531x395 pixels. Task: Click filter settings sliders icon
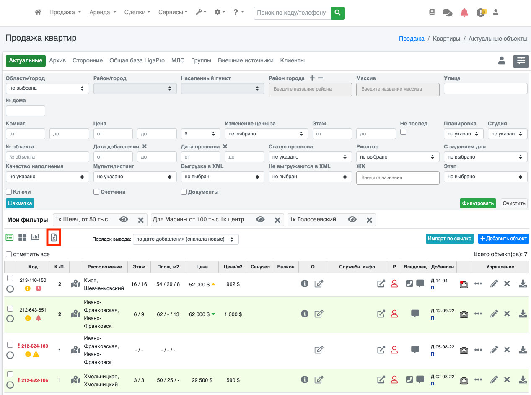coord(521,61)
